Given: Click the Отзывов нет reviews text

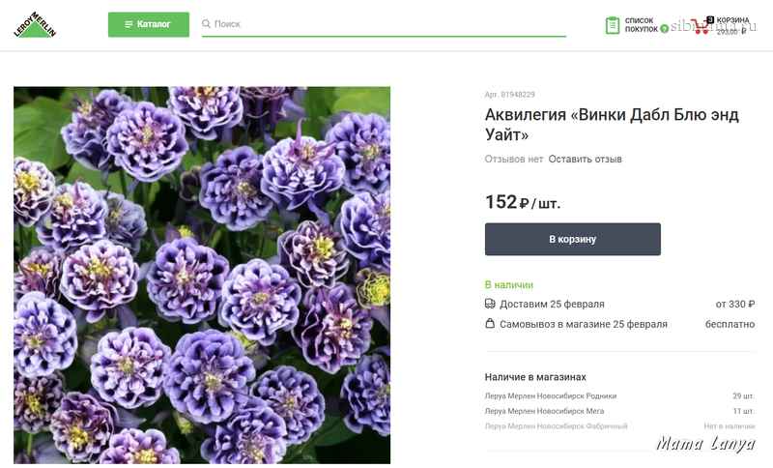Looking at the screenshot, I should pyautogui.click(x=514, y=160).
